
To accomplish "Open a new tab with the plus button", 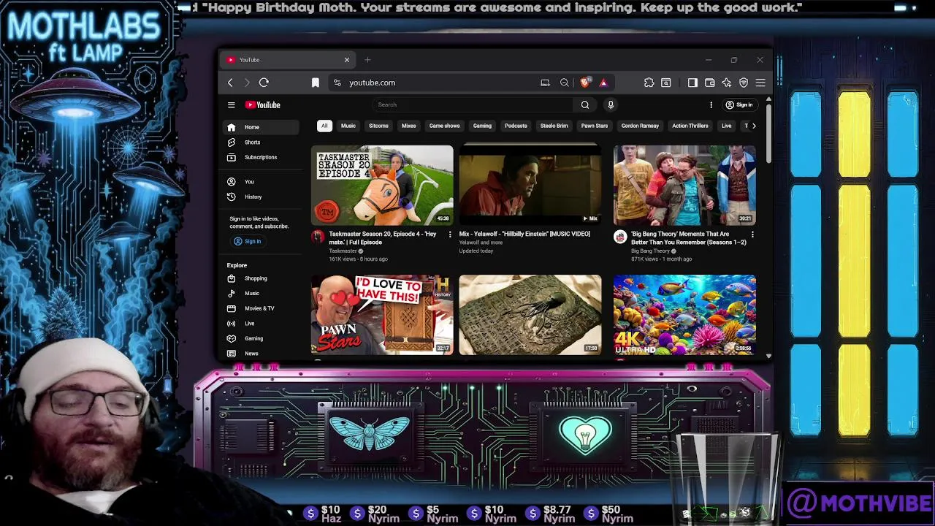I will (367, 60).
